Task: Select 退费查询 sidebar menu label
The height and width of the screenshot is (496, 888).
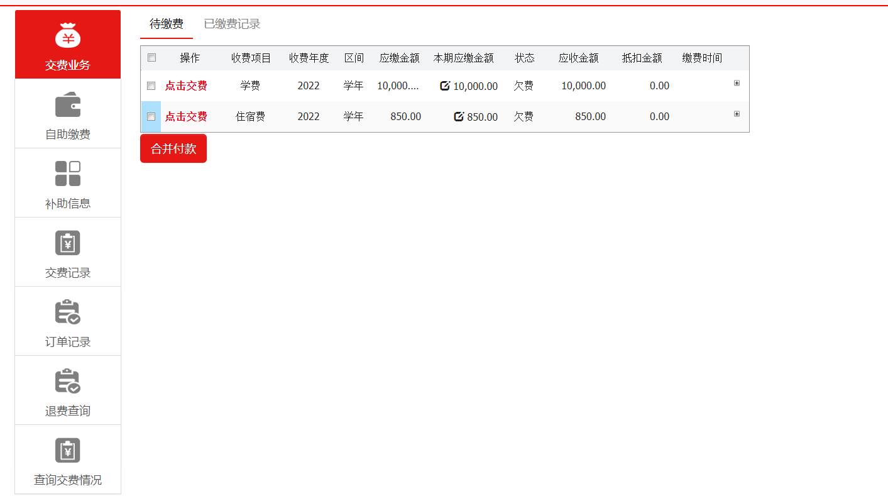Action: pyautogui.click(x=68, y=411)
